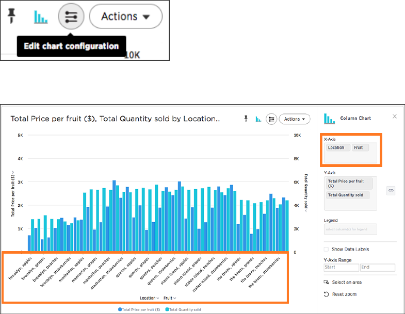This screenshot has width=405, height=314.
Task: Select the Location chip in X-Axis
Action: 338,147
